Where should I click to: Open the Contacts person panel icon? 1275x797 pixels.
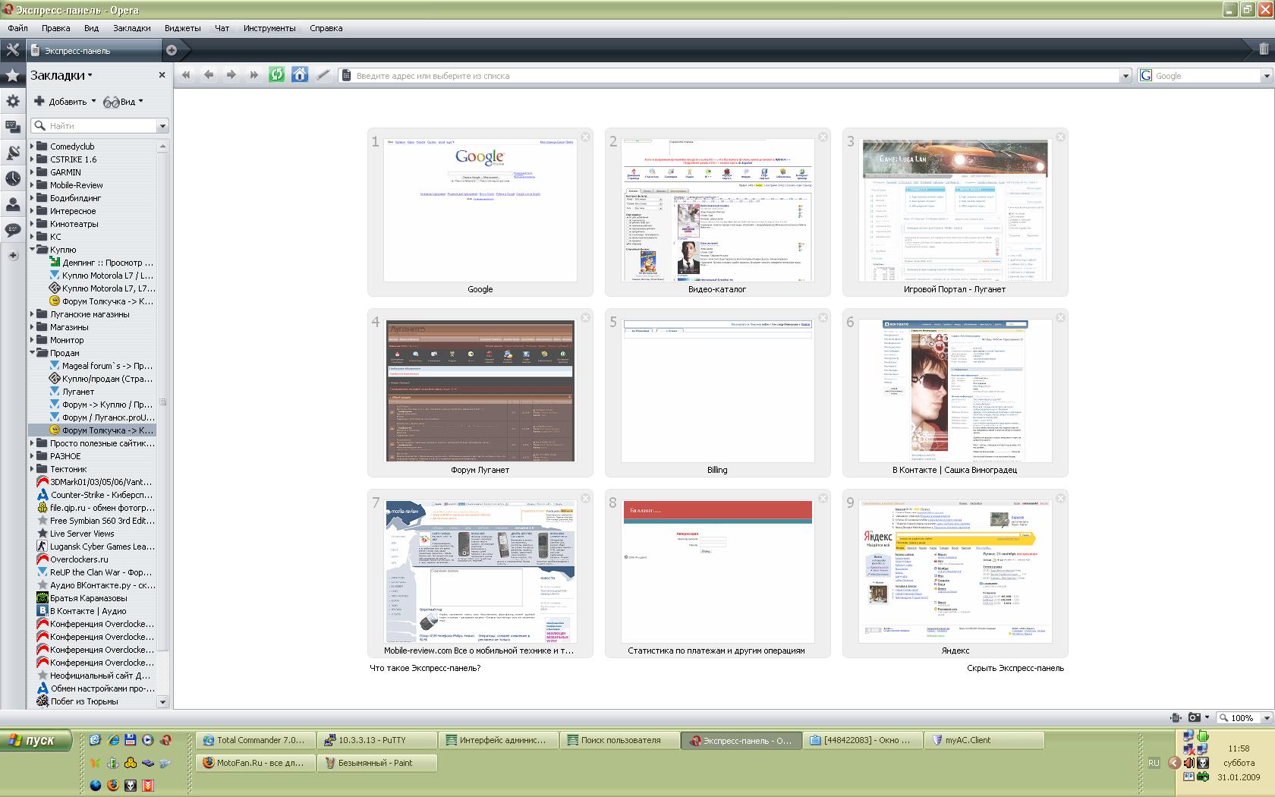click(13, 204)
